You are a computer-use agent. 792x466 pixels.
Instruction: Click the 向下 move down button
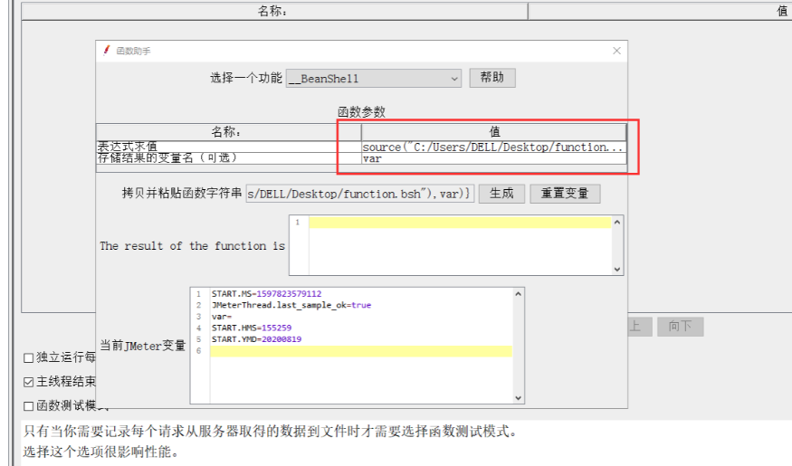coord(680,327)
